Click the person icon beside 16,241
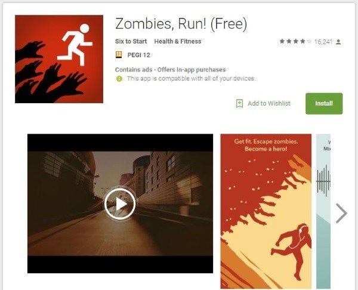The height and width of the screenshot is (290, 358). [x=338, y=42]
